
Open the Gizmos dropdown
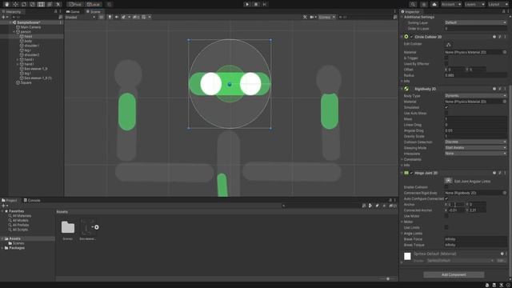(x=327, y=17)
